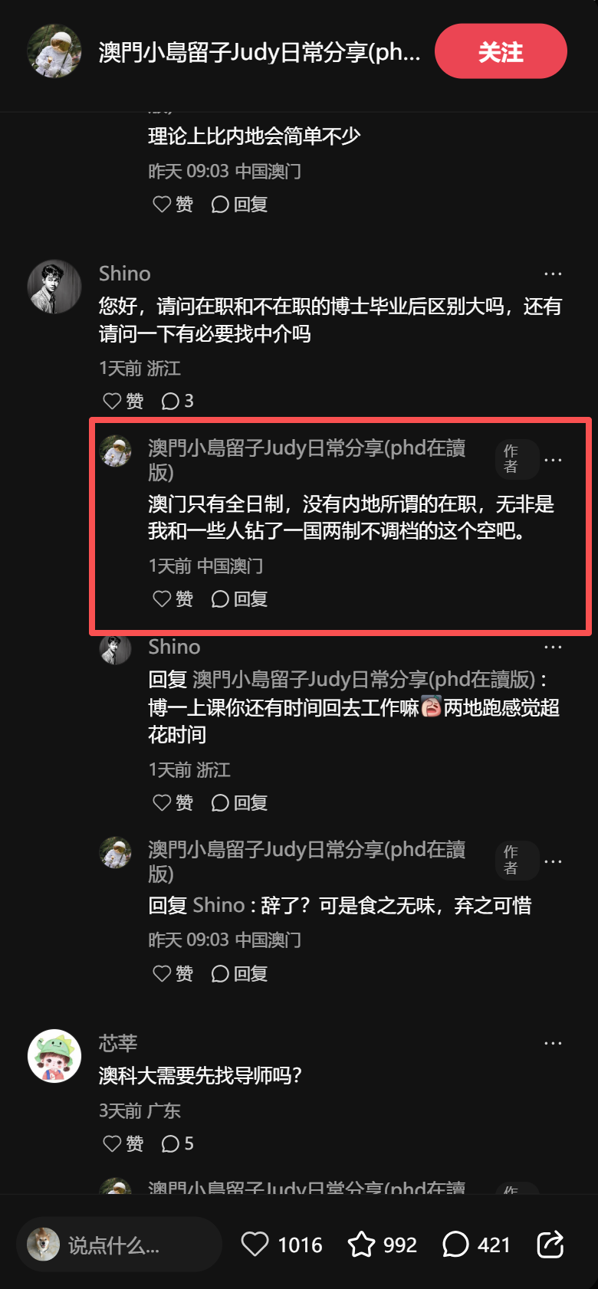Open the author's avatar in the header
The image size is (598, 1289).
click(54, 51)
